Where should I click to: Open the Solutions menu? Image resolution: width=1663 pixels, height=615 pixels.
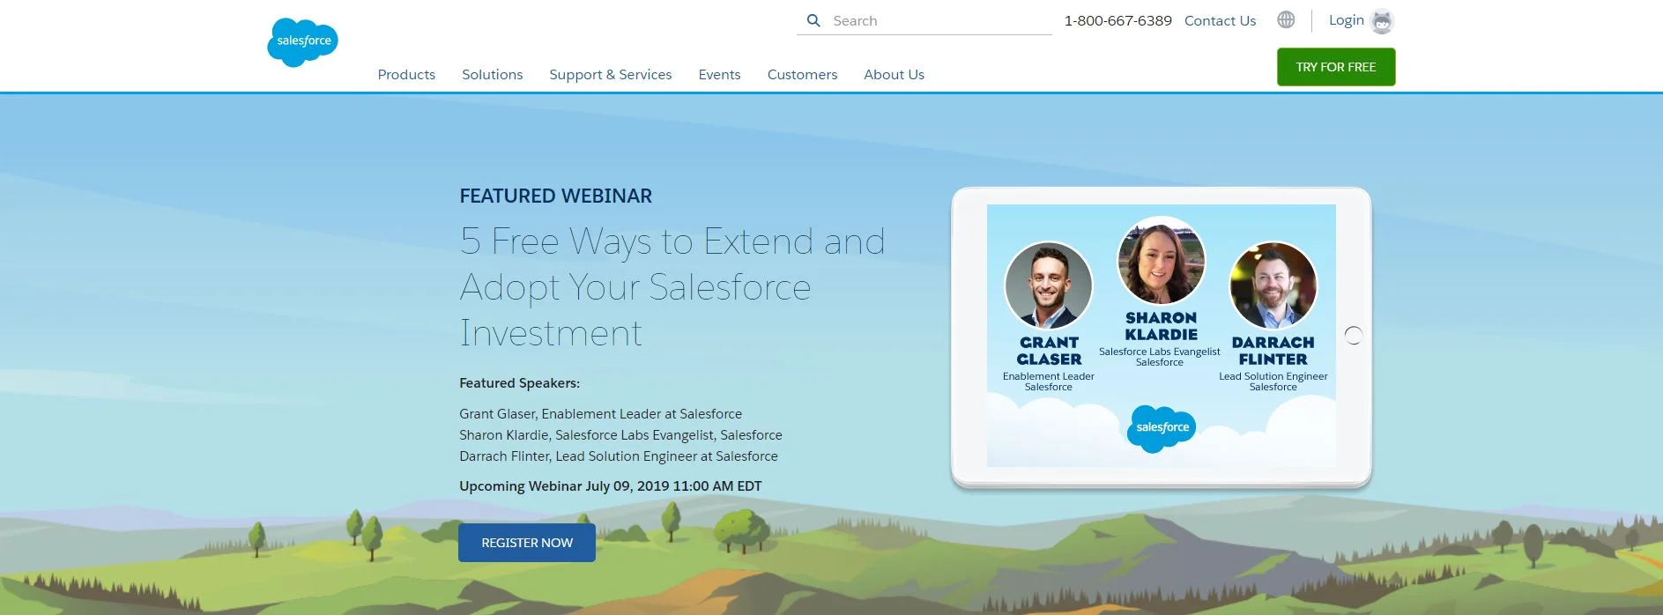[x=492, y=75]
